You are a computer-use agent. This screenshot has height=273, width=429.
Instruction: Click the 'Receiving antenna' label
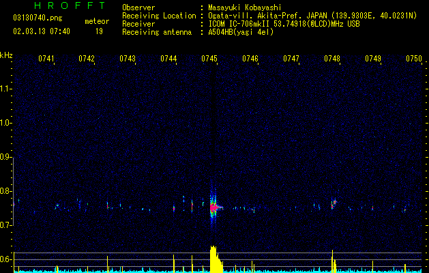pos(157,32)
